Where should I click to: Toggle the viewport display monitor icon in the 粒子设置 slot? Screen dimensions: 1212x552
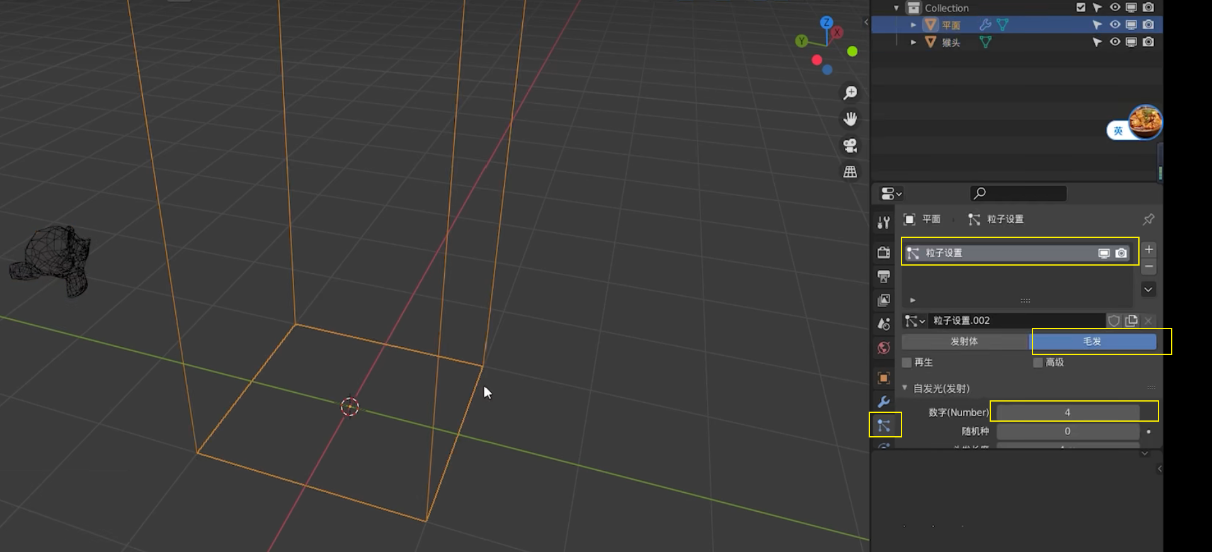tap(1104, 253)
